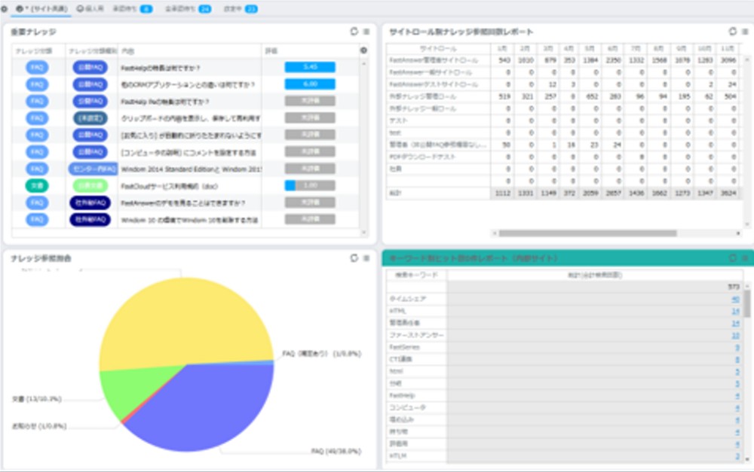This screenshot has height=472, width=754.
Task: Open the hit count link for ファーストアンサー
Action: coord(735,335)
